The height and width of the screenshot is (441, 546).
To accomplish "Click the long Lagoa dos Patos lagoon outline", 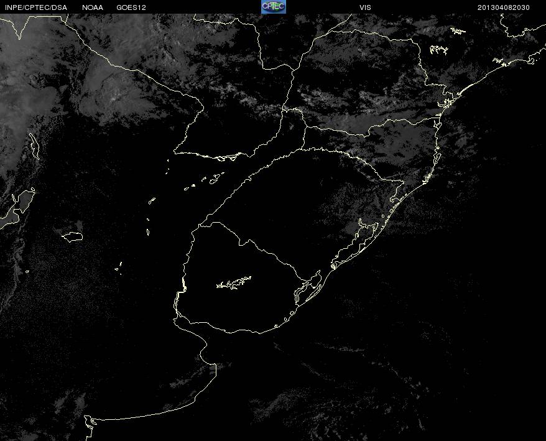I will (355, 244).
